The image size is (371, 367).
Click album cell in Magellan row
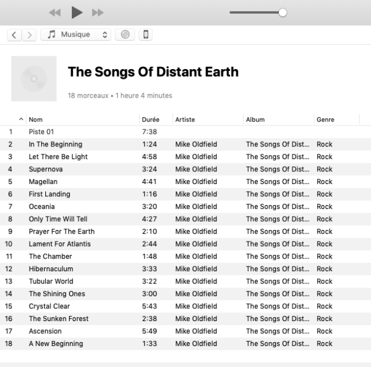coord(278,182)
